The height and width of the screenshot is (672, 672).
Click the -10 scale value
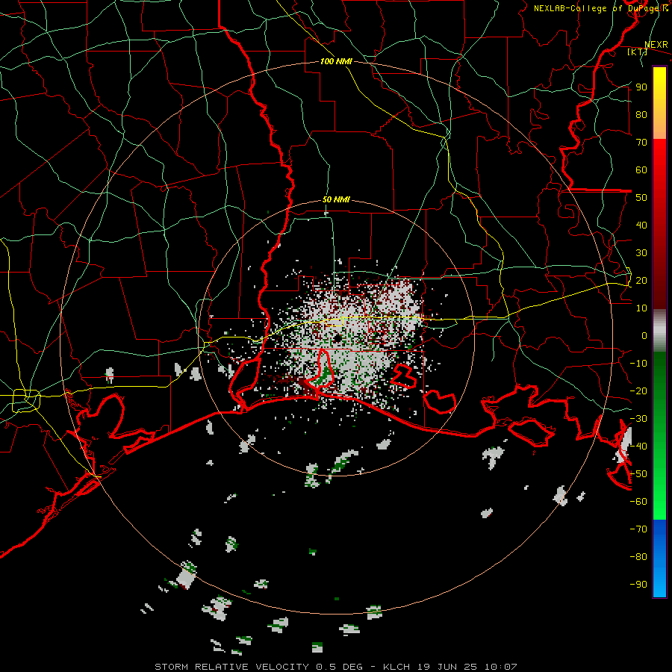(638, 364)
